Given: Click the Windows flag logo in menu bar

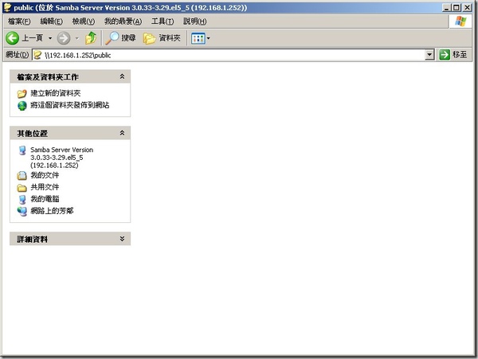Looking at the screenshot, I should 460,21.
